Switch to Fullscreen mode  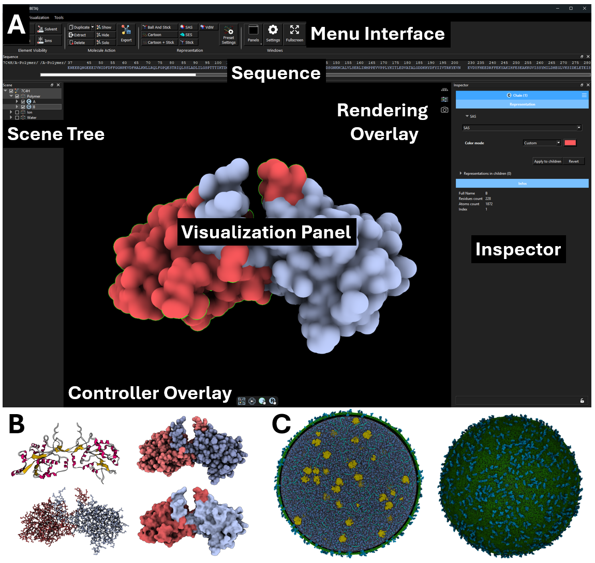(294, 34)
